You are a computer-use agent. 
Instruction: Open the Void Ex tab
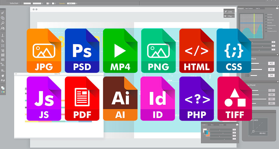pyautogui.click(x=258, y=8)
